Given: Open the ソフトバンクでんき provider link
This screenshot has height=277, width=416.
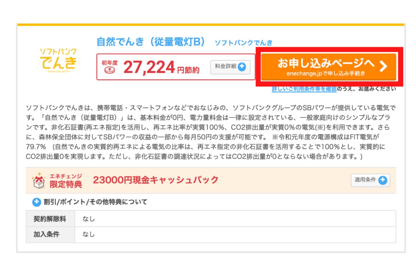Looking at the screenshot, I should click(244, 43).
